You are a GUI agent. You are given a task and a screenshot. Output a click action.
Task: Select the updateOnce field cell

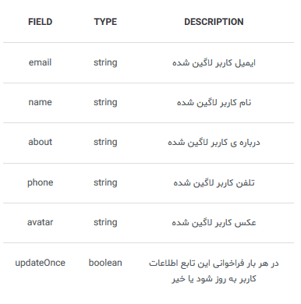point(40,263)
